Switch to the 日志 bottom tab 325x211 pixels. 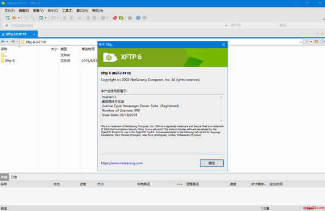click(14, 177)
